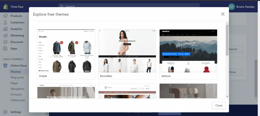The image size is (260, 116).
Task: Close the Explore free themes dialog with X
Action: (x=223, y=14)
